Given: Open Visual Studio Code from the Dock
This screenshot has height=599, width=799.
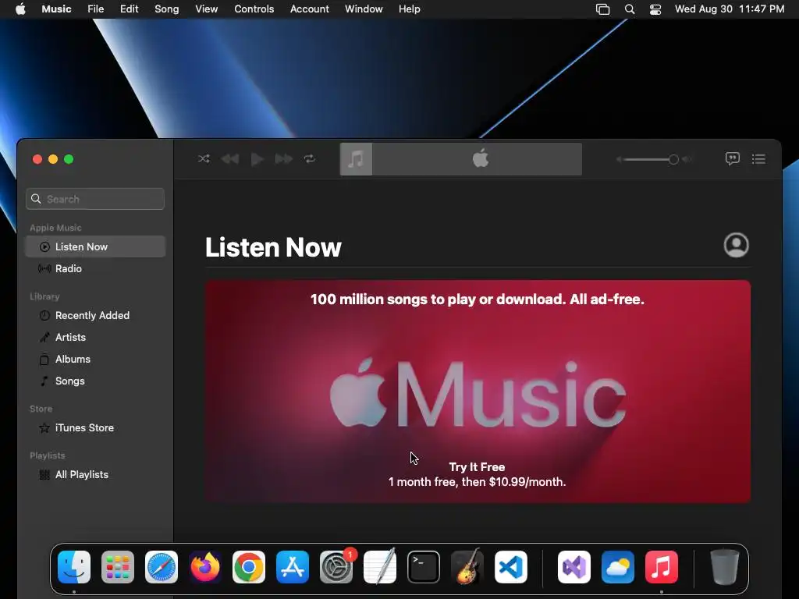Looking at the screenshot, I should pyautogui.click(x=511, y=567).
